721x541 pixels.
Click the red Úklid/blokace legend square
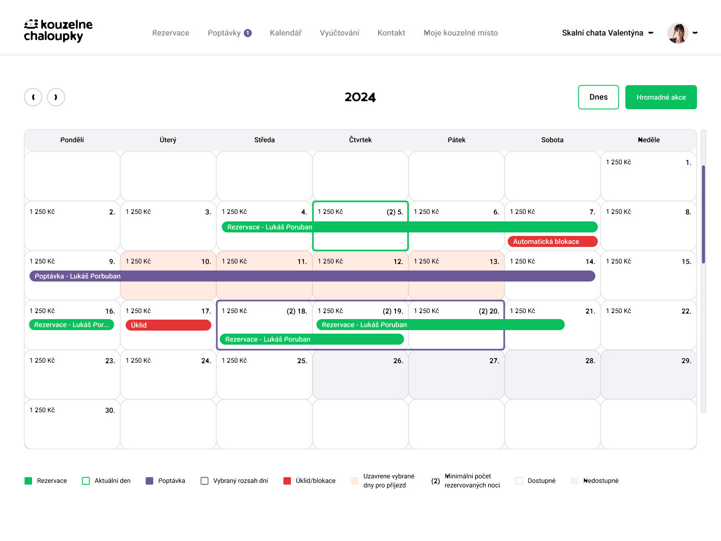pyautogui.click(x=287, y=480)
